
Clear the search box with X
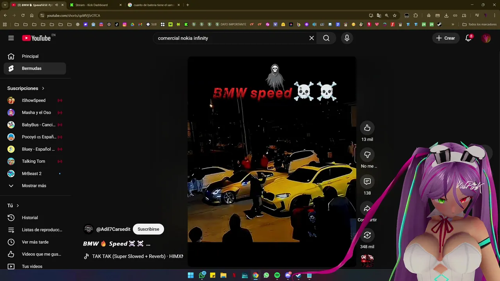pyautogui.click(x=312, y=38)
